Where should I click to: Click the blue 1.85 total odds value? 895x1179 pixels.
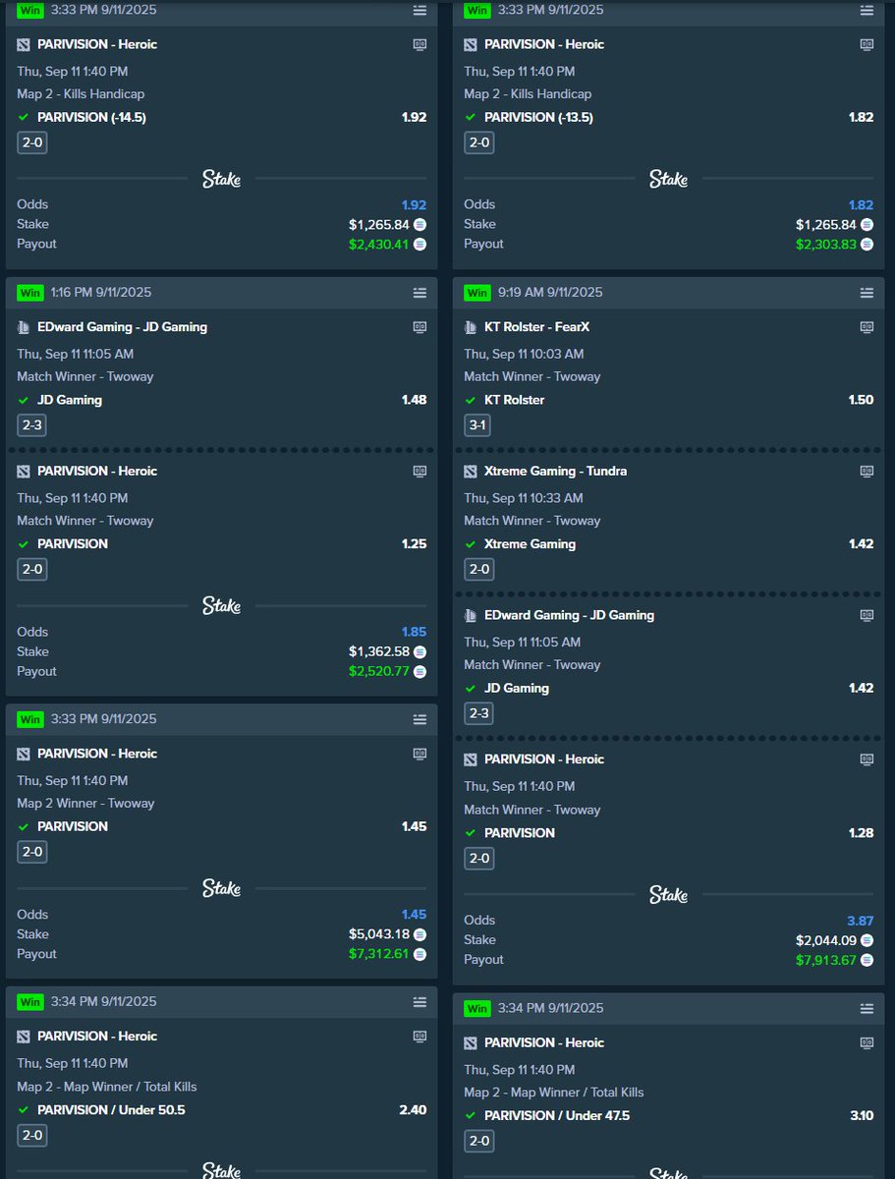[x=414, y=632]
